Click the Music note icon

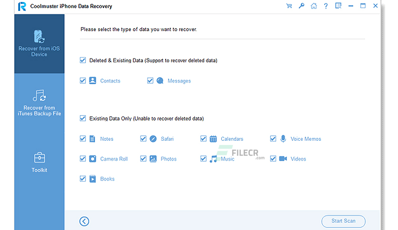click(x=213, y=159)
